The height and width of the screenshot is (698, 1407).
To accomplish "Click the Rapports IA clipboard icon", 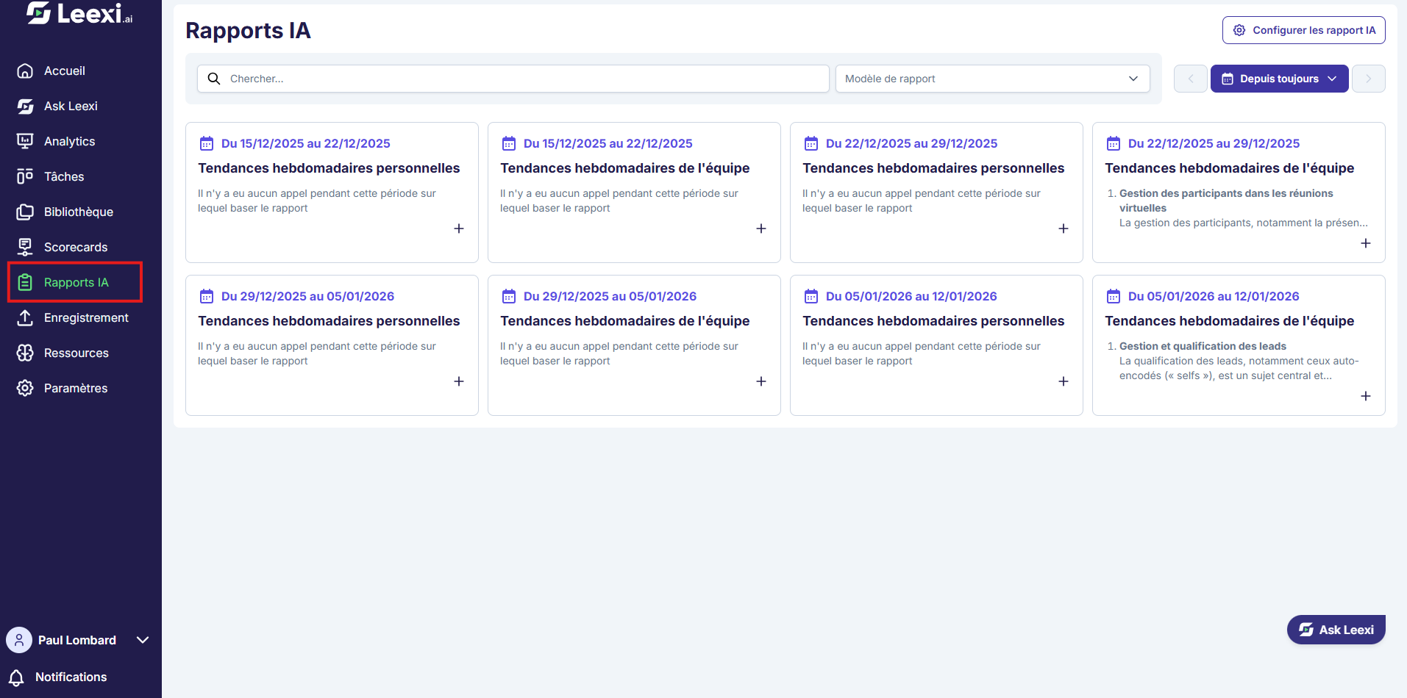I will tap(25, 282).
